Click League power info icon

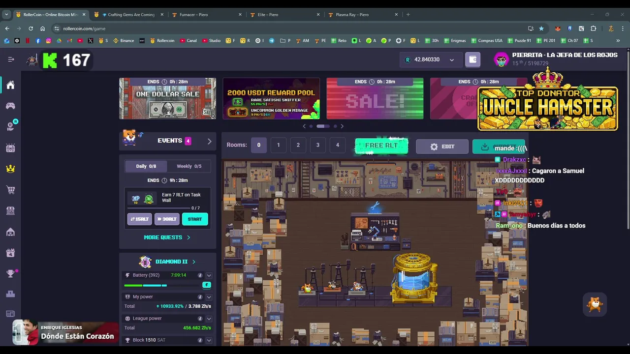tap(200, 319)
